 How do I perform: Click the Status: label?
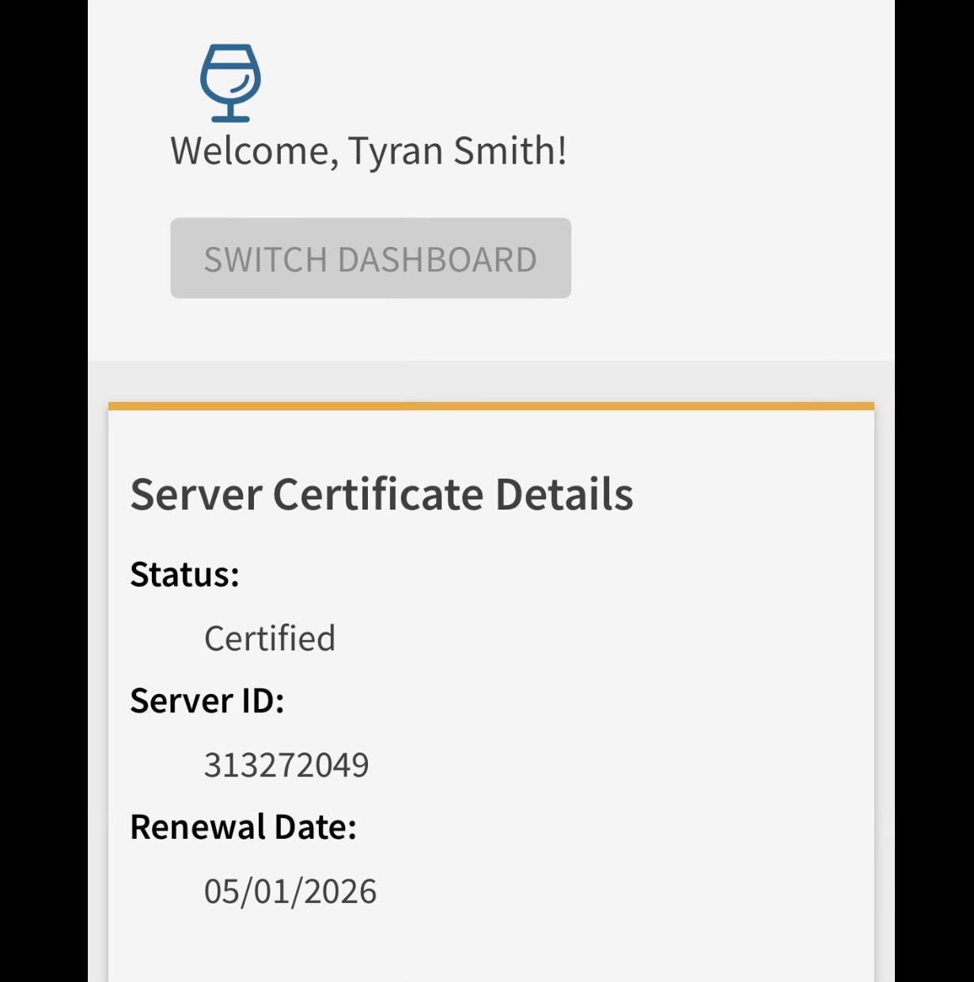coord(184,574)
